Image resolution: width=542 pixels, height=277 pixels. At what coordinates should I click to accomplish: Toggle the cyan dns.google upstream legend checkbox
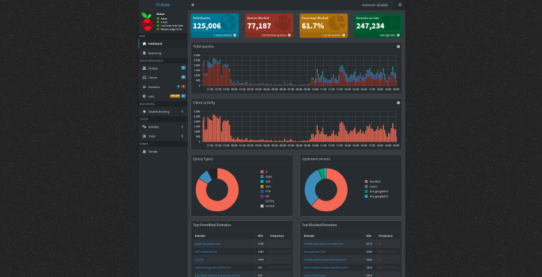(367, 196)
